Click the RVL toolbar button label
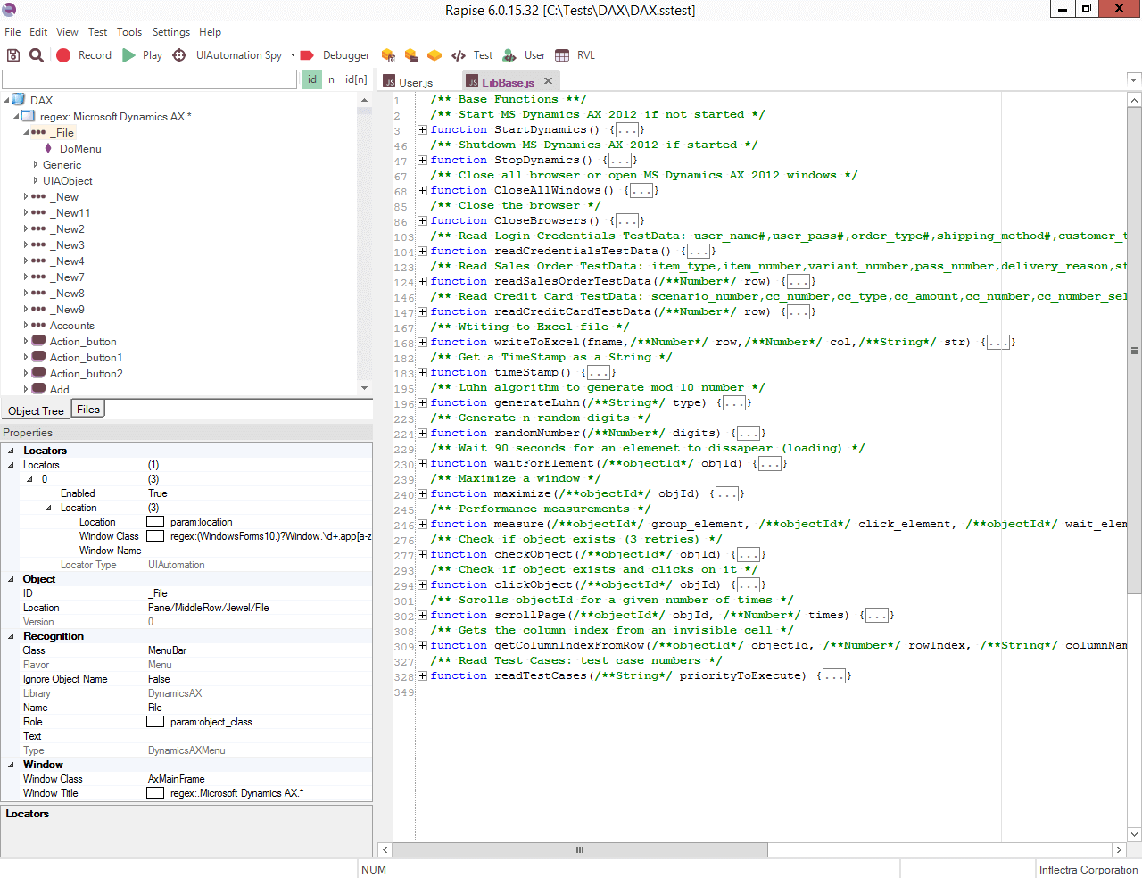Image resolution: width=1142 pixels, height=878 pixels. 585,55
